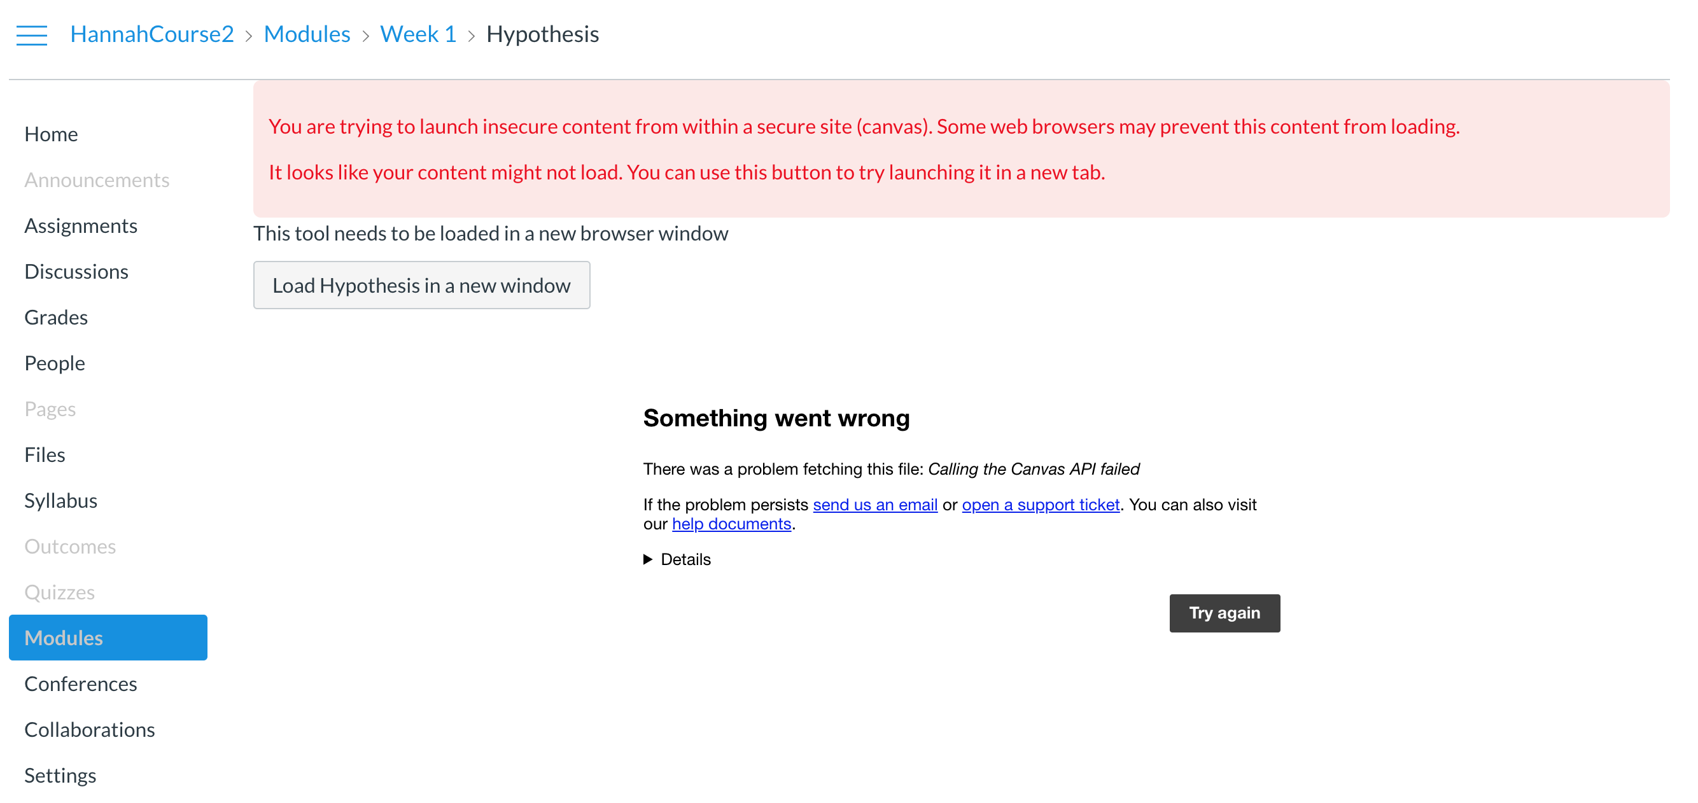The width and height of the screenshot is (1698, 803).
Task: Open a support ticket
Action: click(x=1040, y=505)
